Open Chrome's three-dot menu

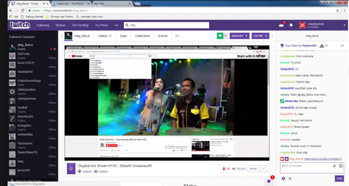(x=345, y=10)
